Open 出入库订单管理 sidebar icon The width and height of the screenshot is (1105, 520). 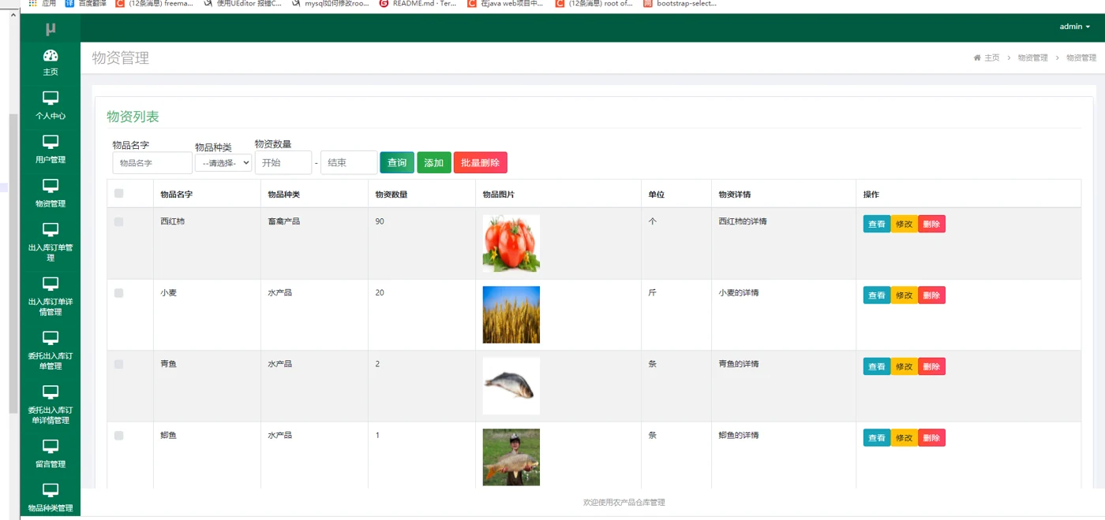click(51, 230)
